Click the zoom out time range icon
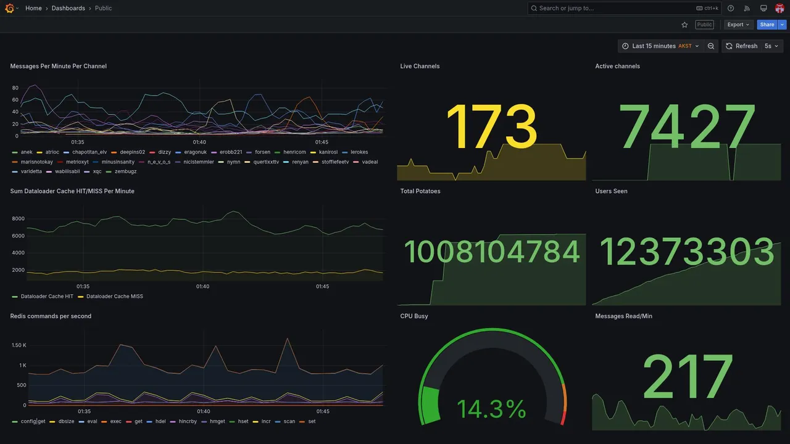790x444 pixels. (x=711, y=46)
